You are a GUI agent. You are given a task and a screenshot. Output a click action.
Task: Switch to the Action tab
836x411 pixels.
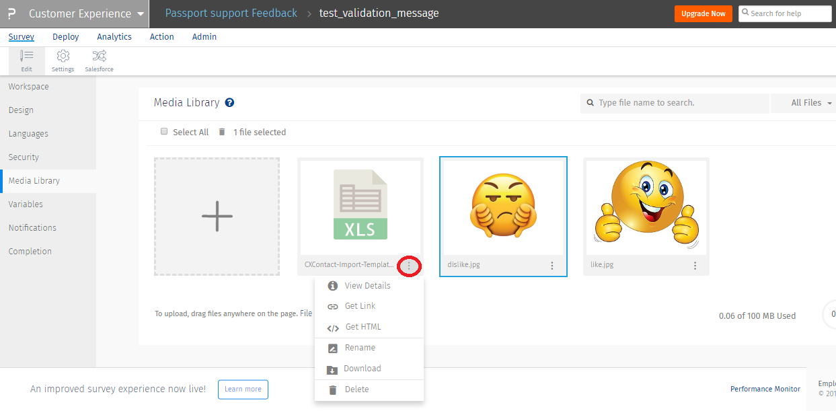pyautogui.click(x=162, y=36)
